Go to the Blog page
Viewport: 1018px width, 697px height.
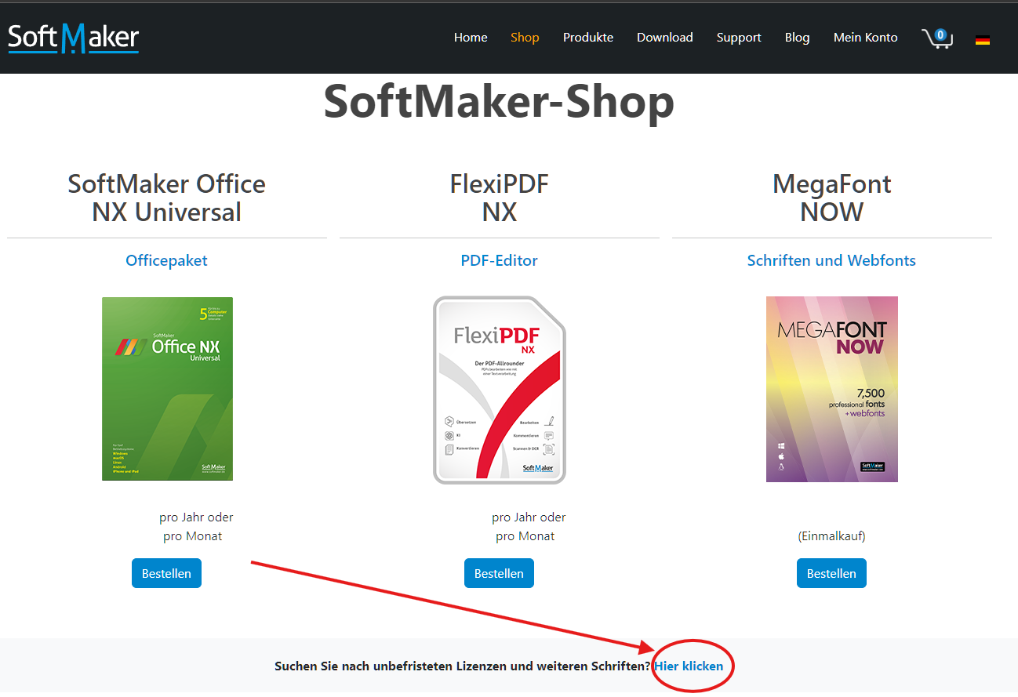(x=797, y=38)
